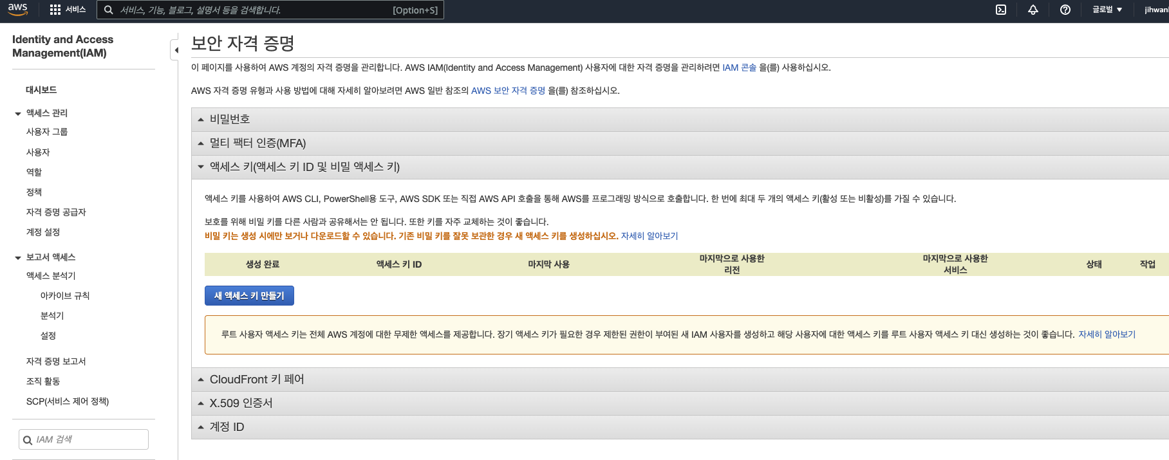This screenshot has width=1169, height=460.
Task: Open 자격 증명 공급자 in the sidebar
Action: (56, 212)
